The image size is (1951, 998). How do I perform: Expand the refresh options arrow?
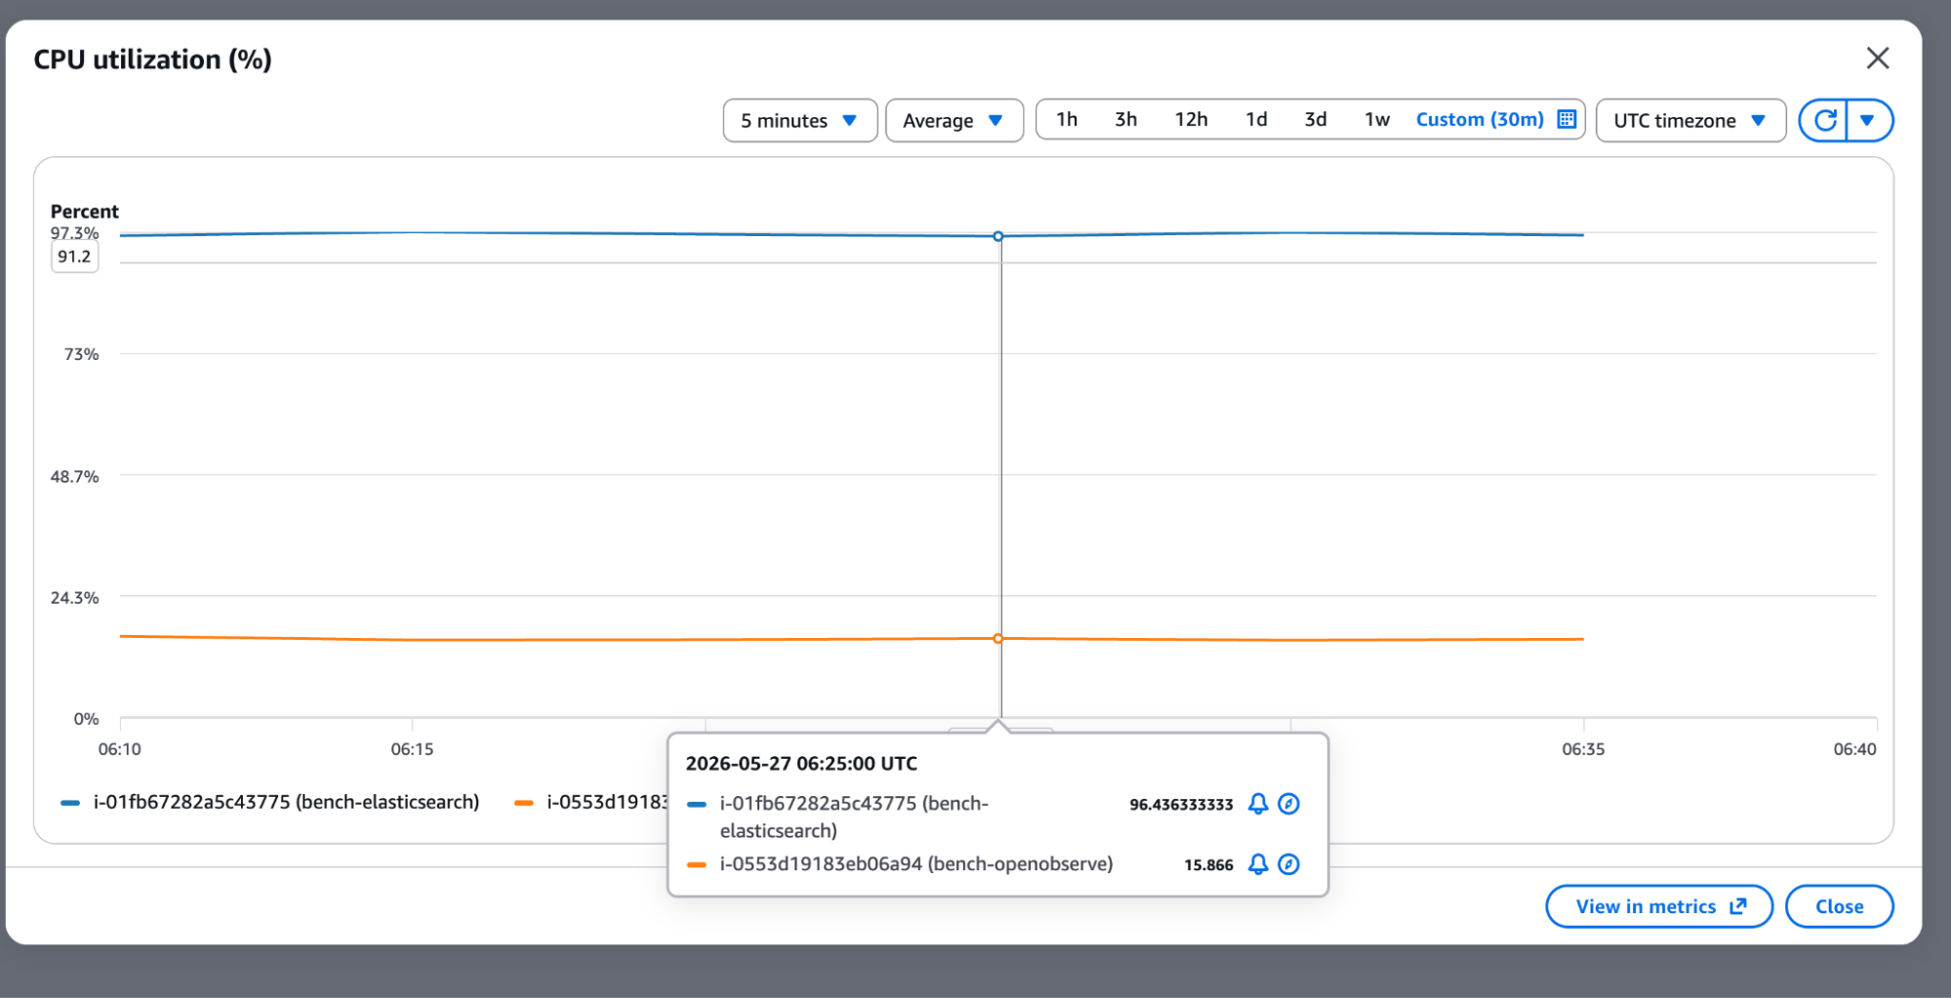1868,120
